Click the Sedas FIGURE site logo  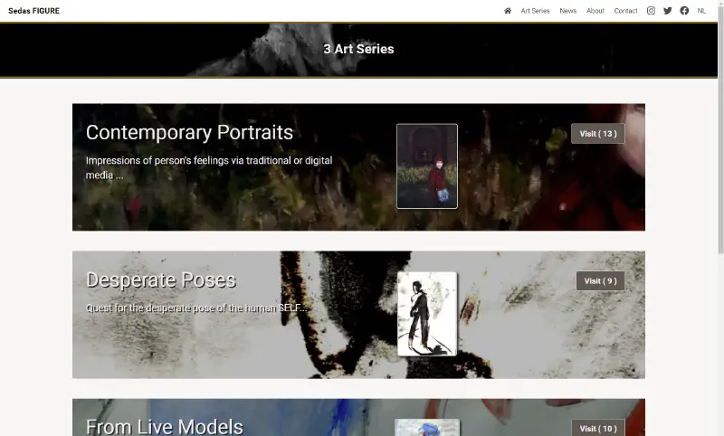(x=33, y=11)
